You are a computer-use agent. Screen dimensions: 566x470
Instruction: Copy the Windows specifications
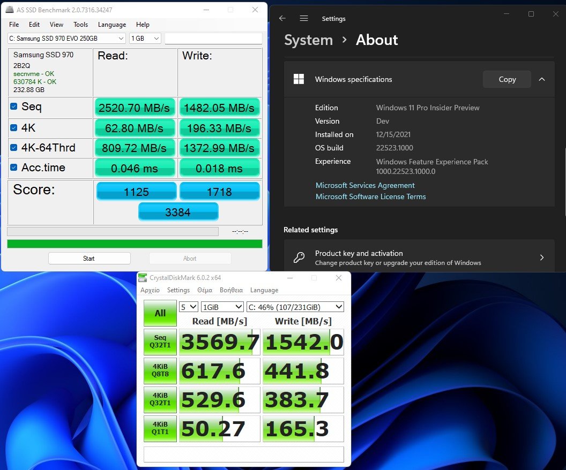pyautogui.click(x=507, y=79)
